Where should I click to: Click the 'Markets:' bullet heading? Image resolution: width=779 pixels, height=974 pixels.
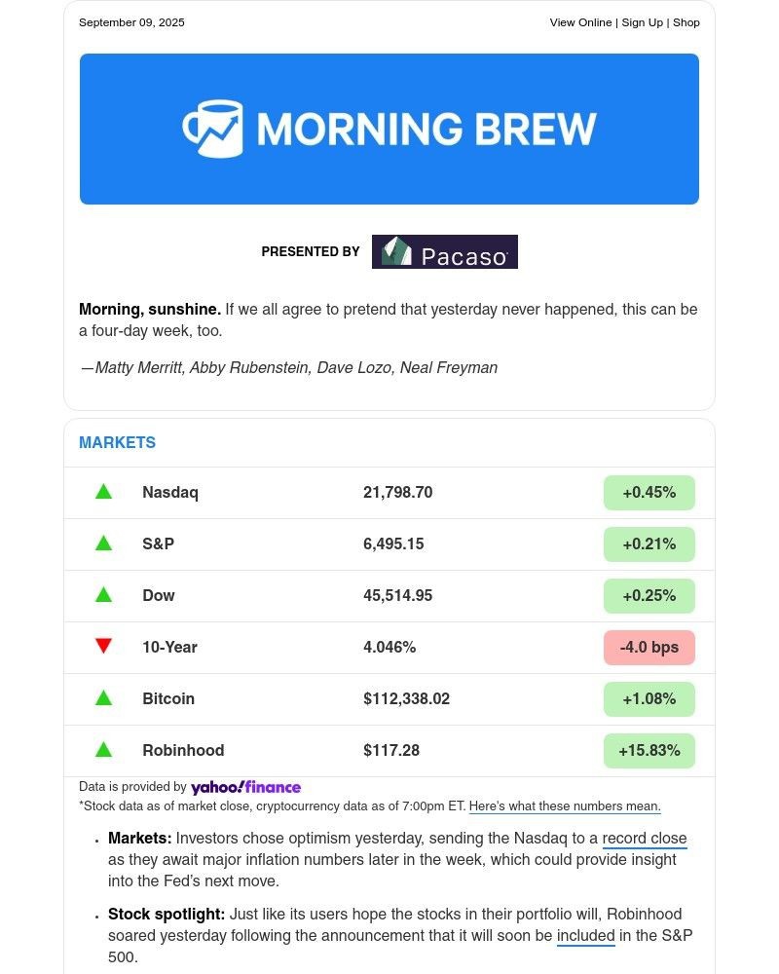coord(140,839)
